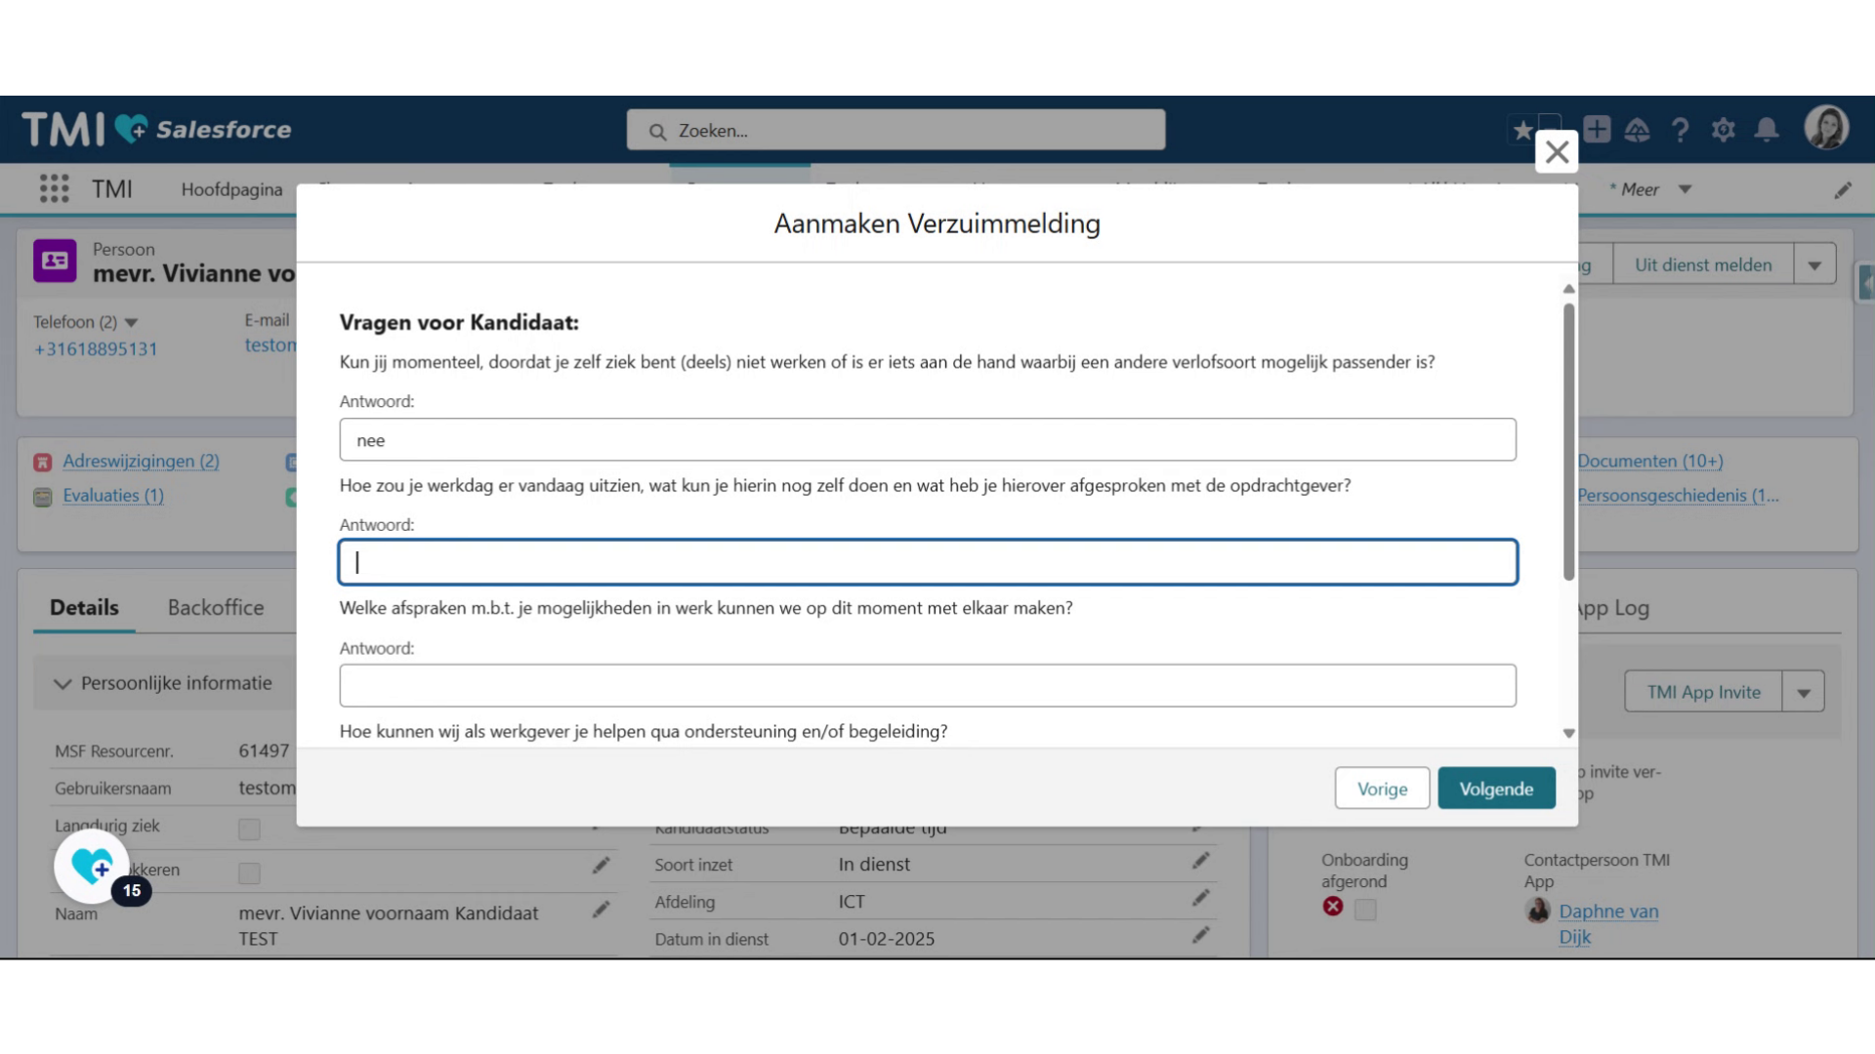Click phone number +31618895131

pyautogui.click(x=96, y=349)
